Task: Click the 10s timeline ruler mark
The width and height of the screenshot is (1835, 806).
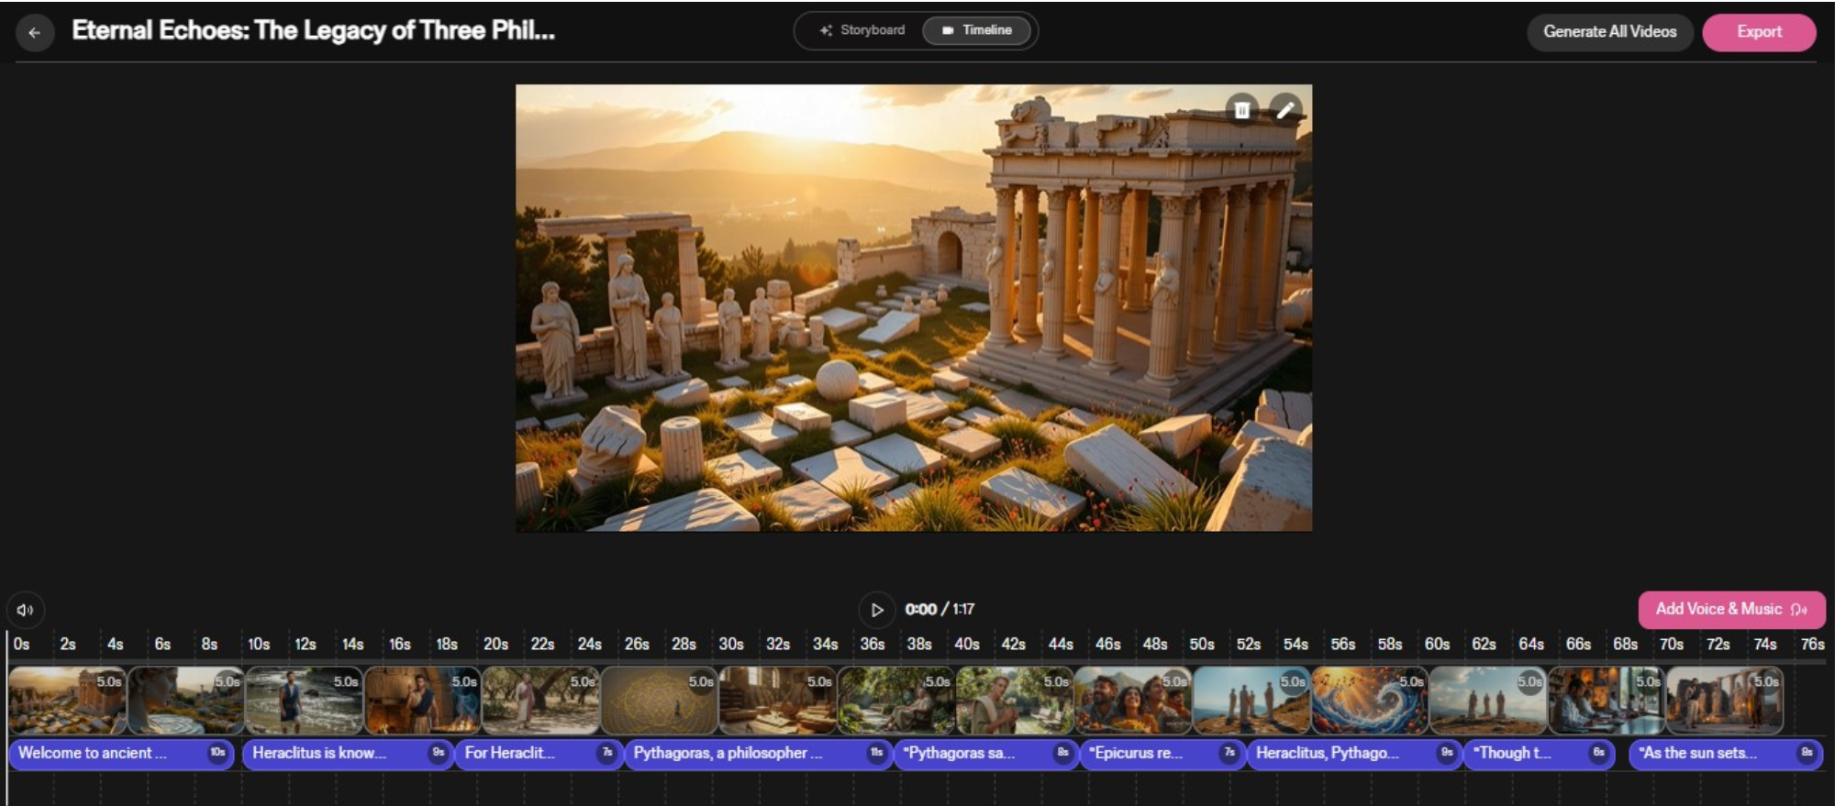Action: tap(259, 645)
